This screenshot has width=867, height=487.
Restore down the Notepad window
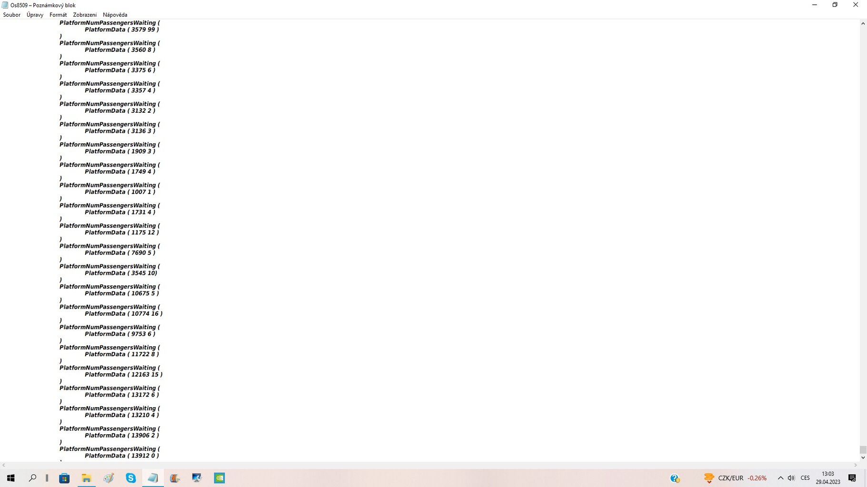(x=835, y=5)
